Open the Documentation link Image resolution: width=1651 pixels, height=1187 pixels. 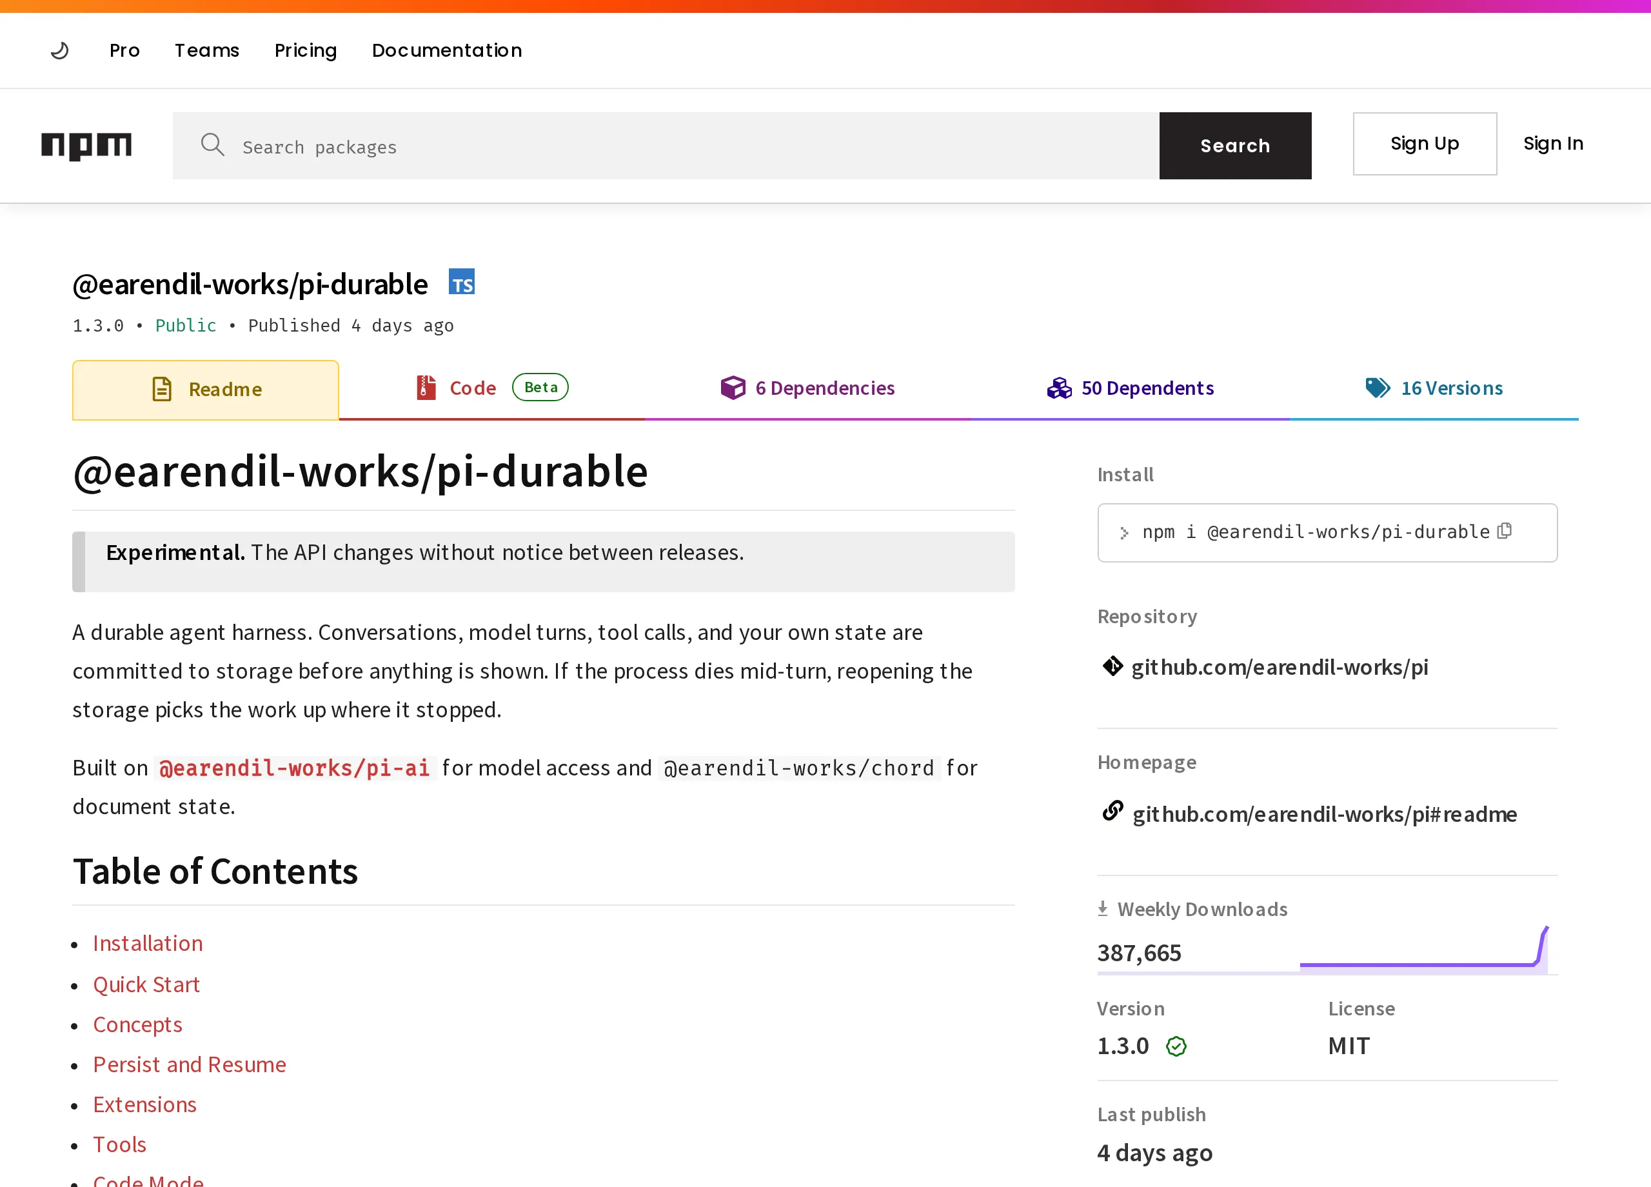447,50
